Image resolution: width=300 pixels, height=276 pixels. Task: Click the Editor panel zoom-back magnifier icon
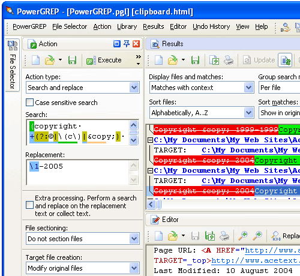point(243,236)
